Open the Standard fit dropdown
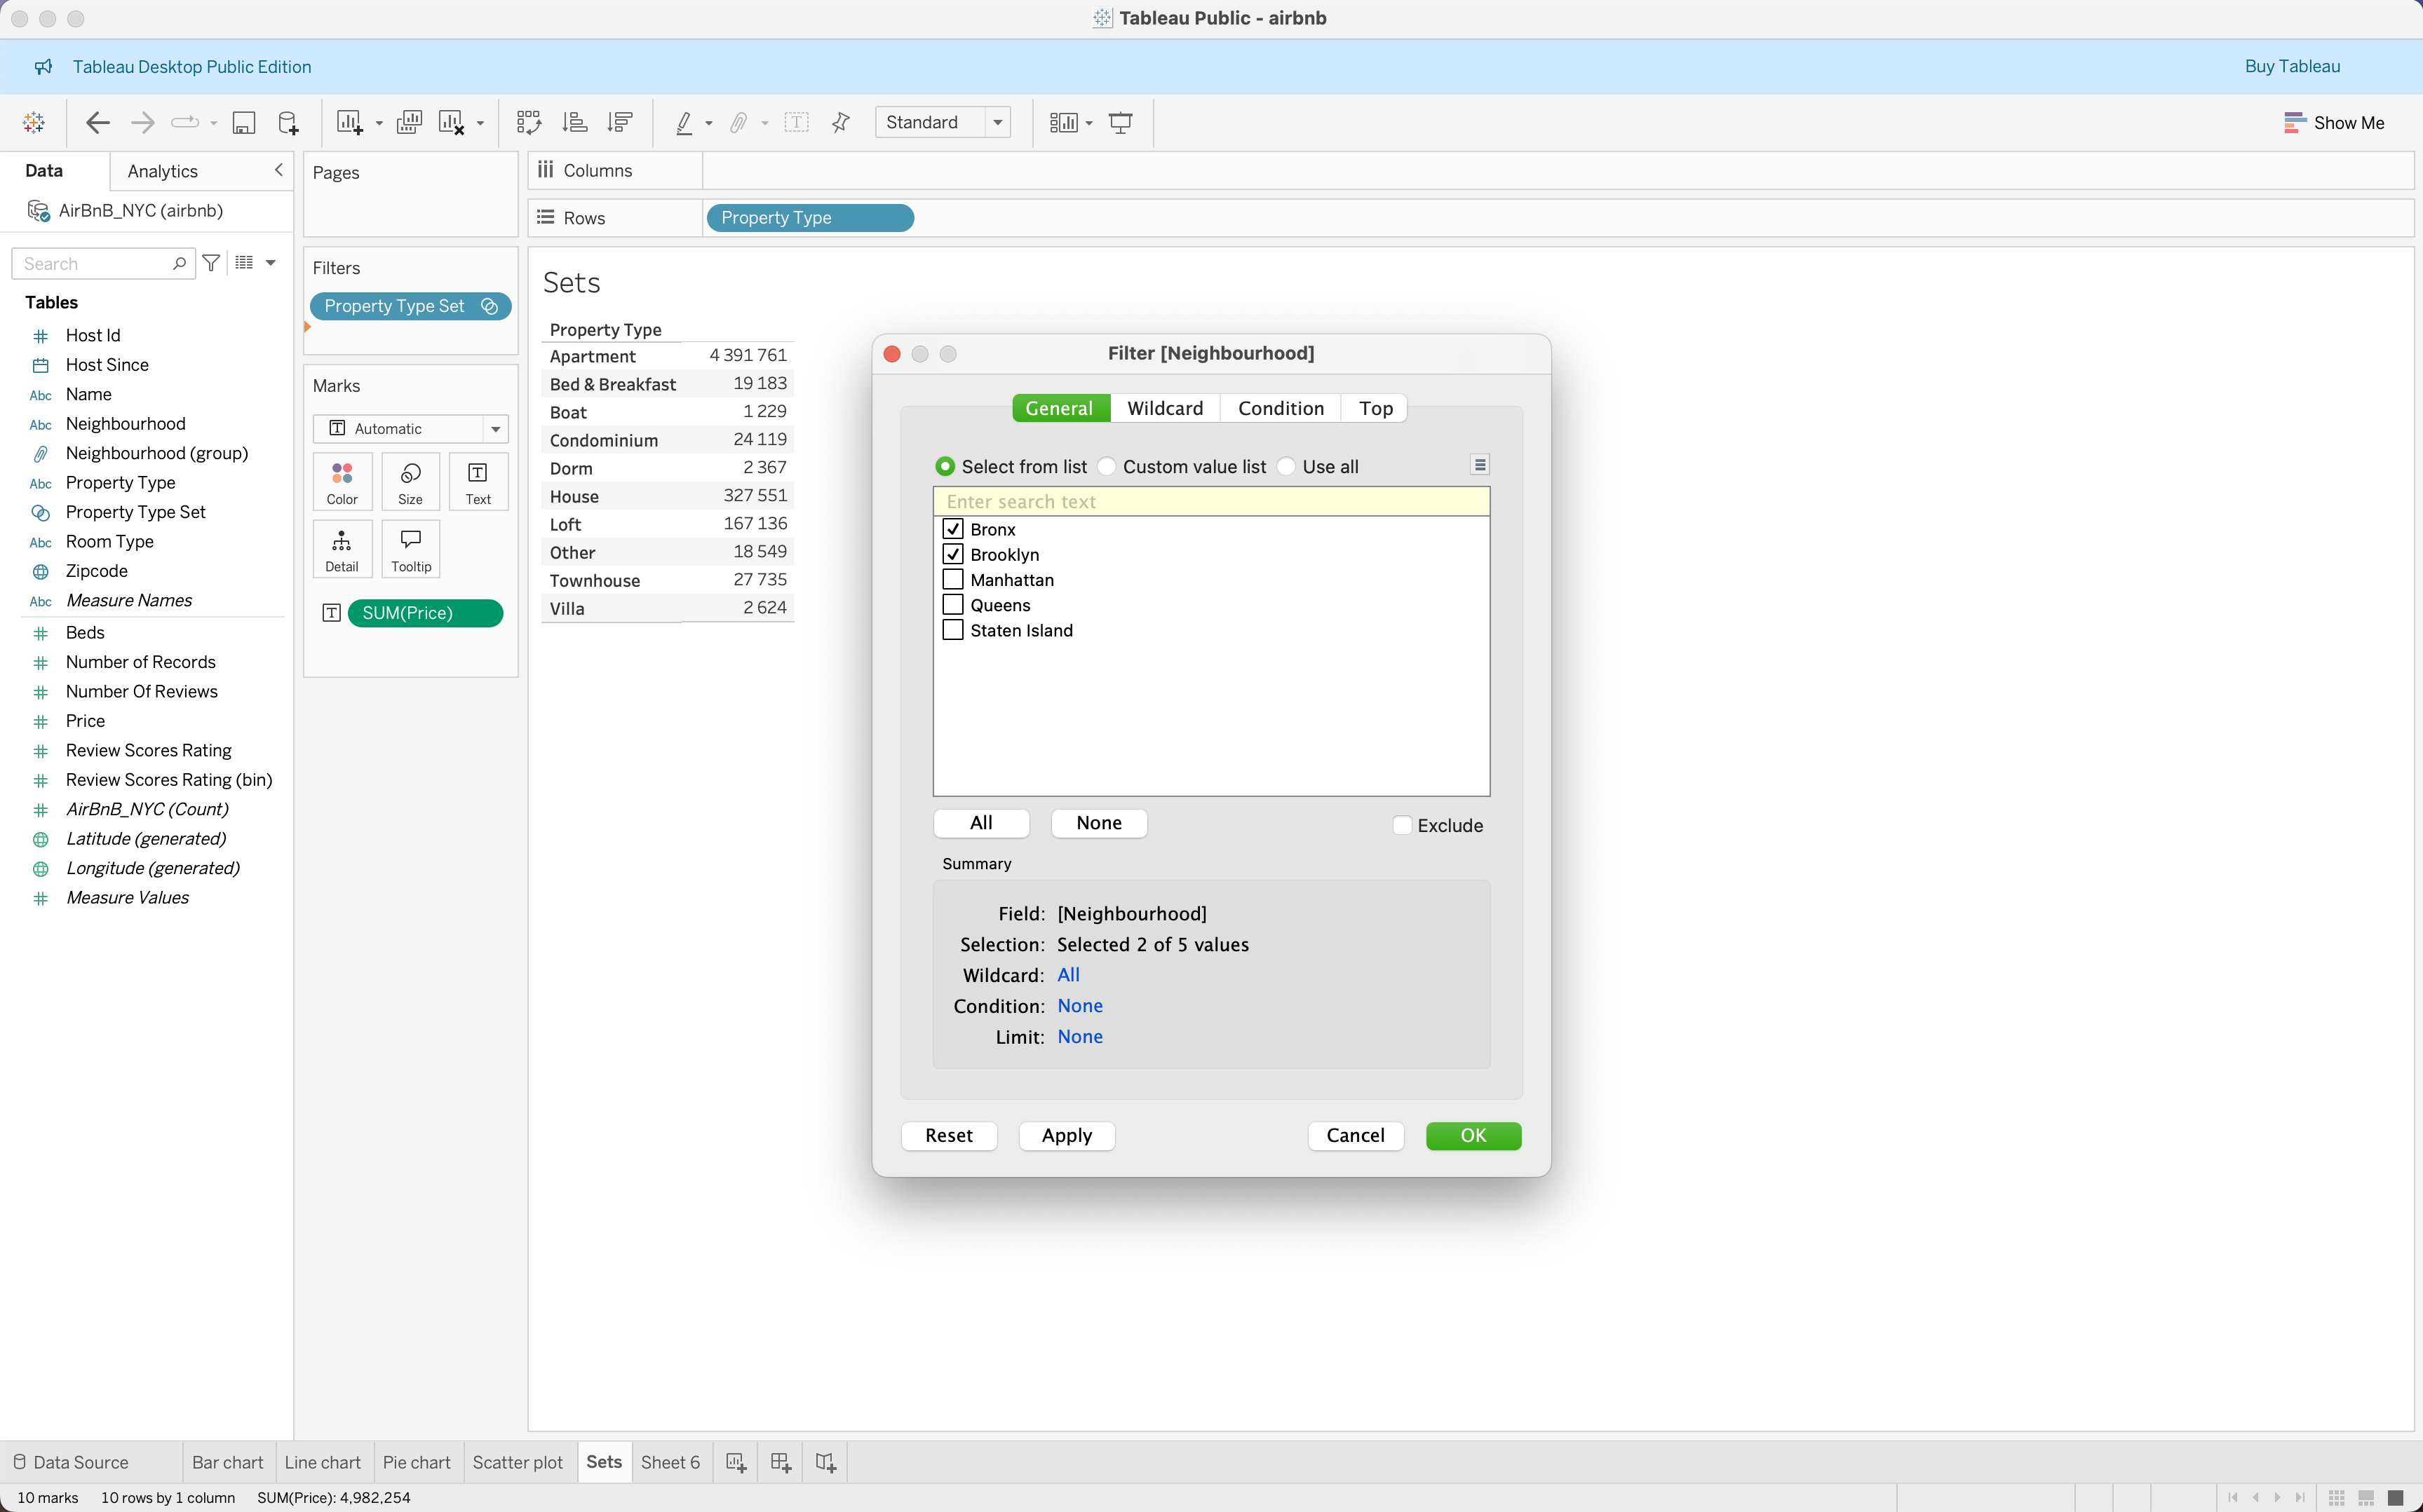Image resolution: width=2423 pixels, height=1512 pixels. (x=997, y=122)
